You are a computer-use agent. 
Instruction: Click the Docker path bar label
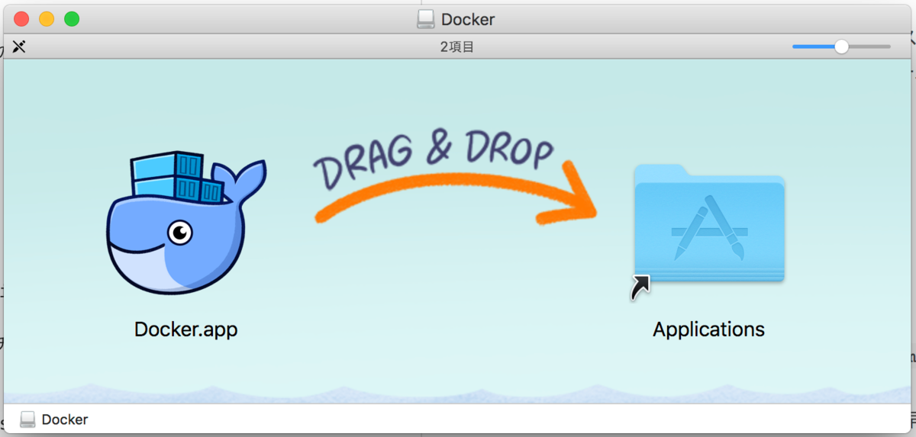point(65,419)
